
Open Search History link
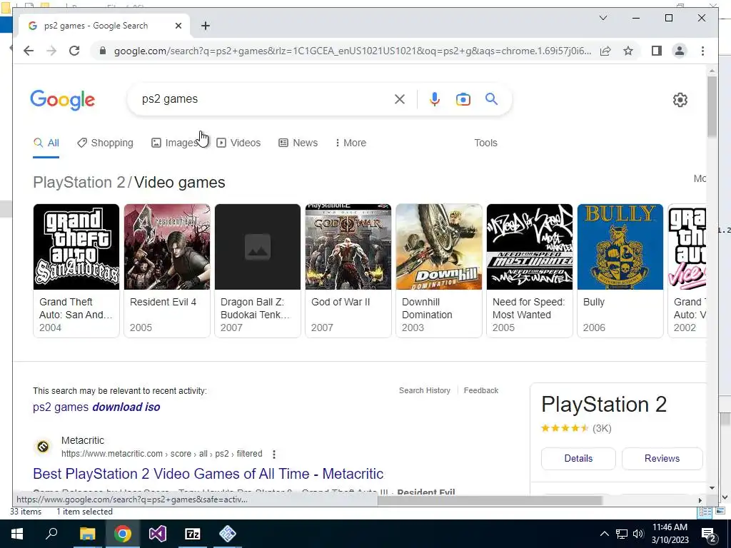425,390
